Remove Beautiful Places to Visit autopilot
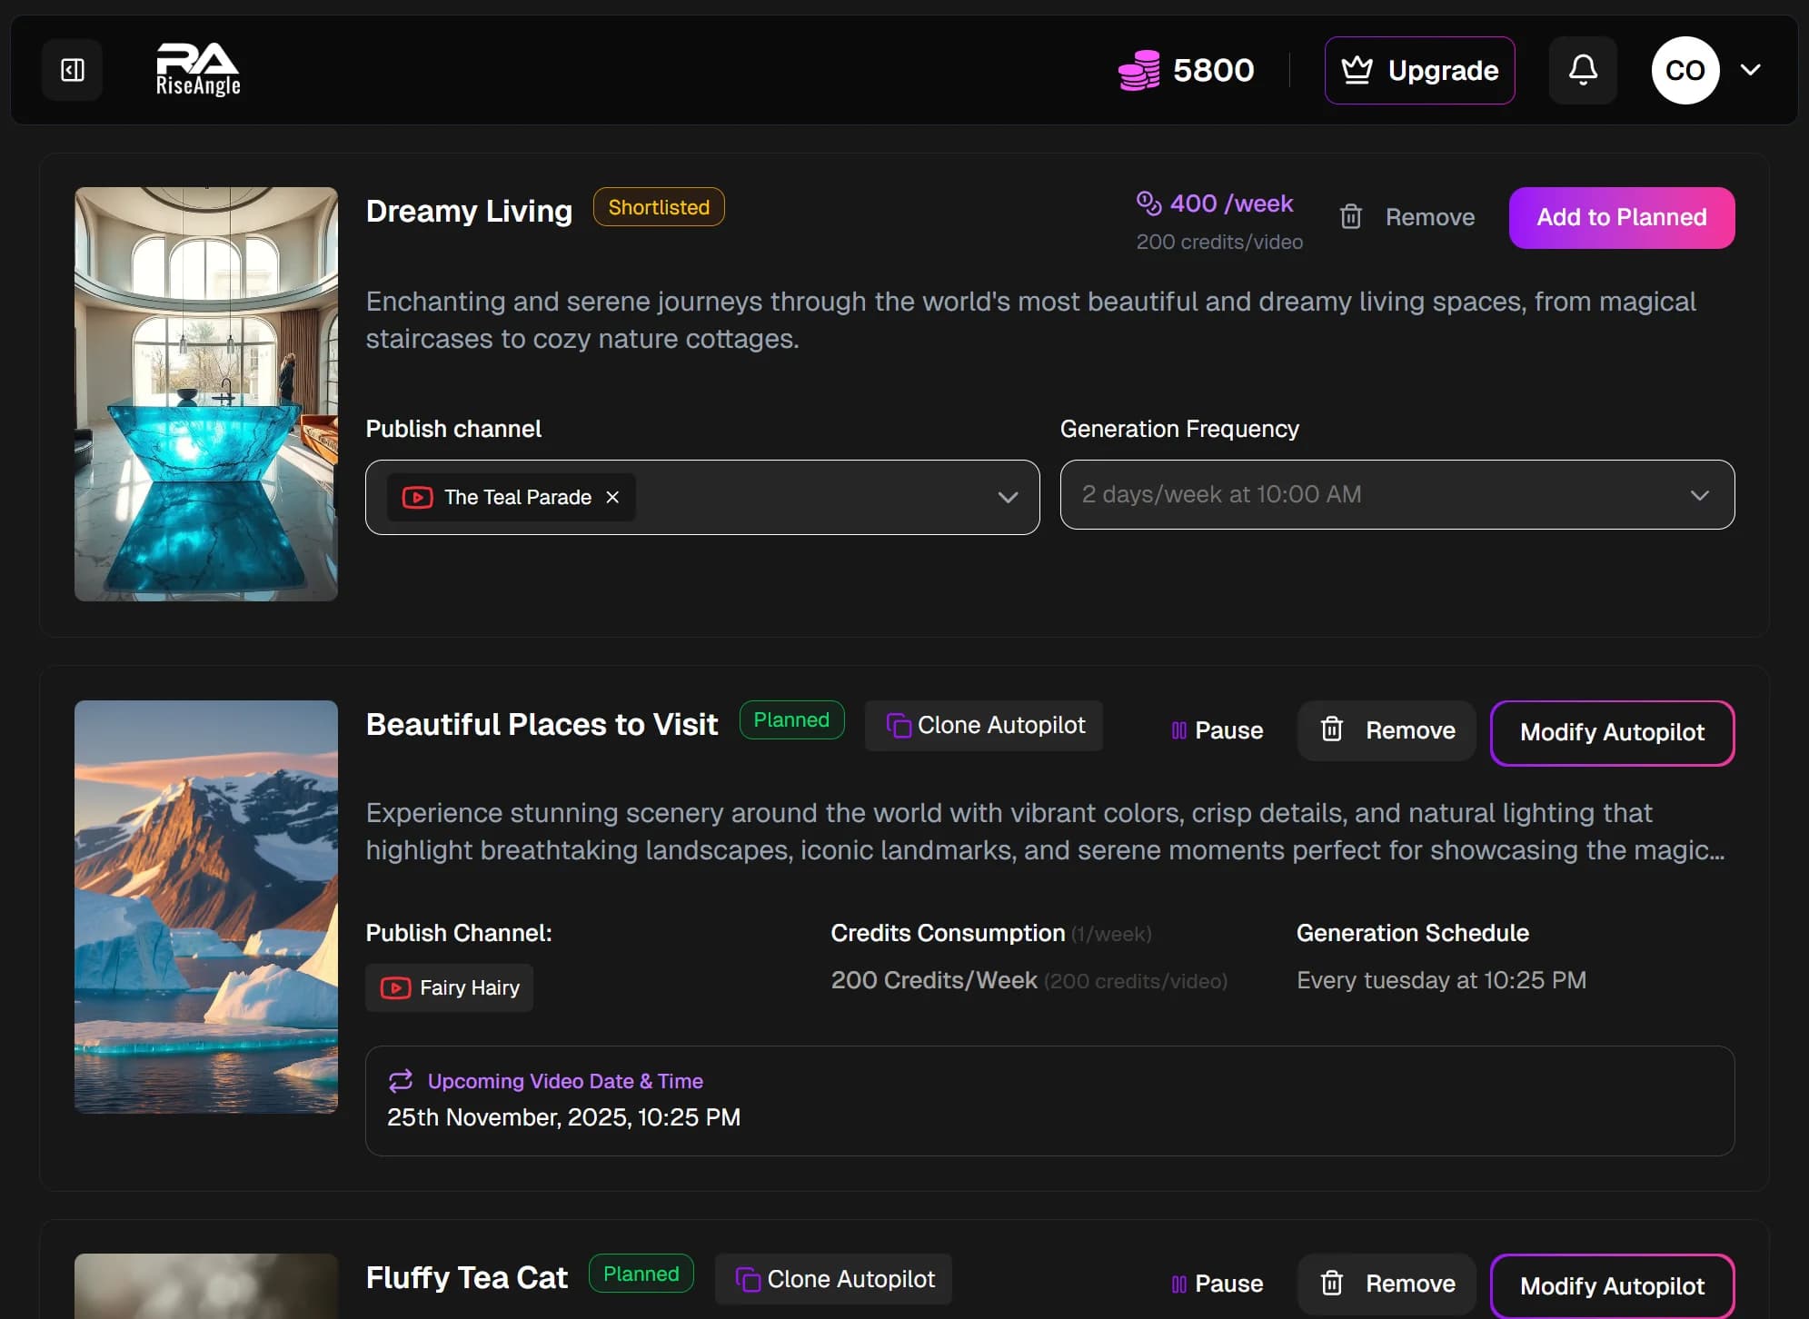 (1387, 730)
